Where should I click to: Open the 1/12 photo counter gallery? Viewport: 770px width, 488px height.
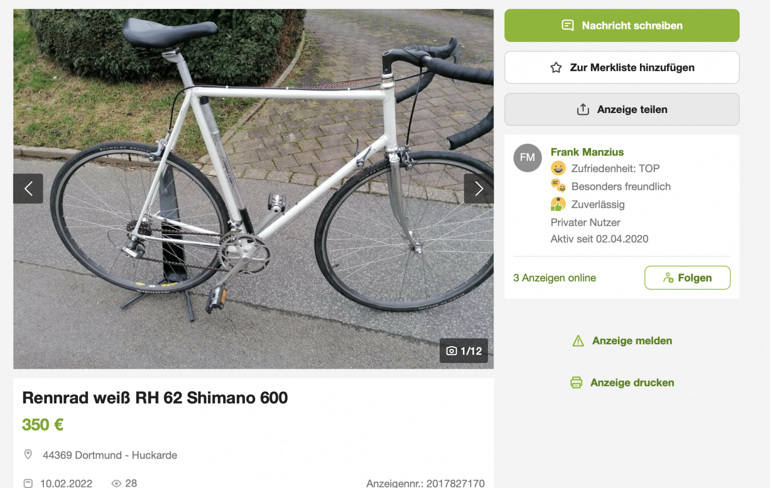pos(464,351)
